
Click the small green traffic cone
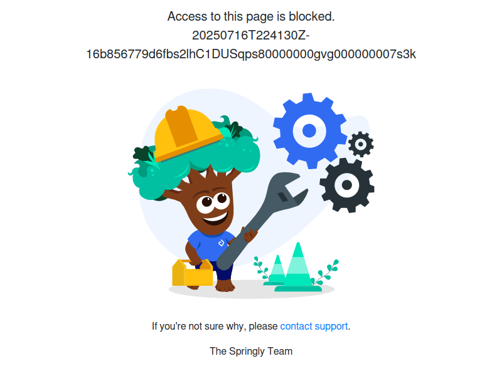[276, 270]
